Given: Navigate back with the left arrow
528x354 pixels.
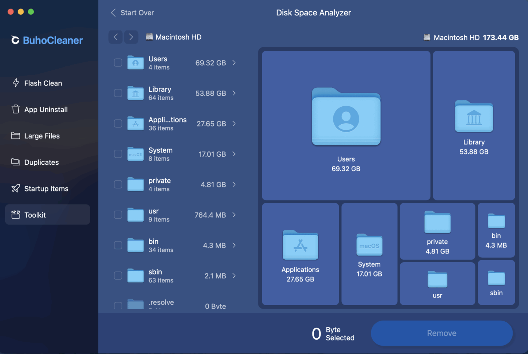Looking at the screenshot, I should [115, 37].
